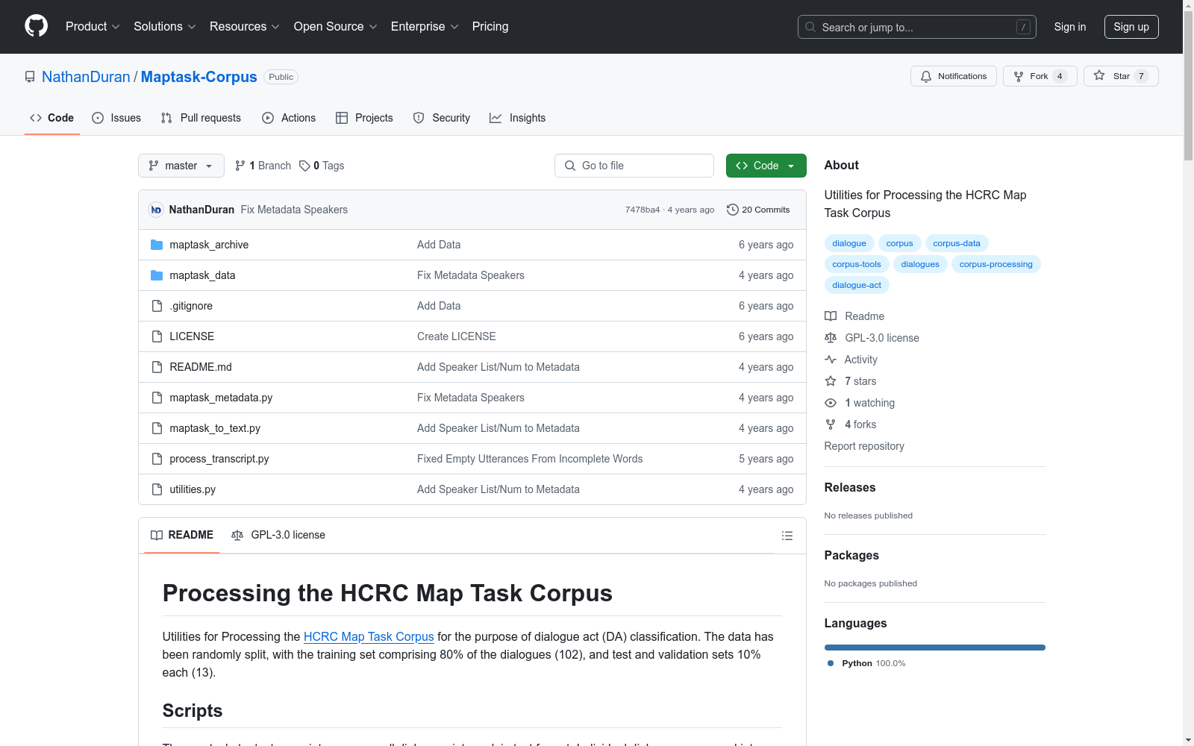This screenshot has width=1194, height=746.
Task: Click the page vertical scrollbar thumb
Action: click(x=1188, y=86)
